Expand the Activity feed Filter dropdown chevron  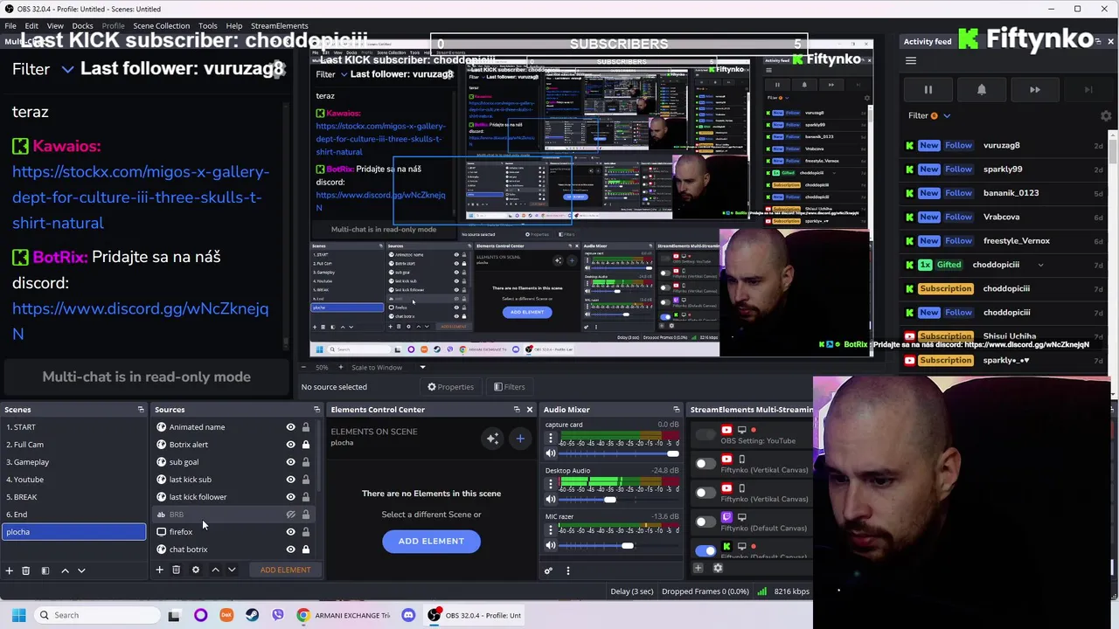[946, 115]
